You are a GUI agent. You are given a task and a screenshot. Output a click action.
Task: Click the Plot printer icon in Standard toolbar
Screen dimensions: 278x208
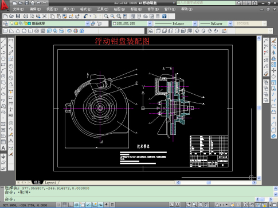click(26, 16)
